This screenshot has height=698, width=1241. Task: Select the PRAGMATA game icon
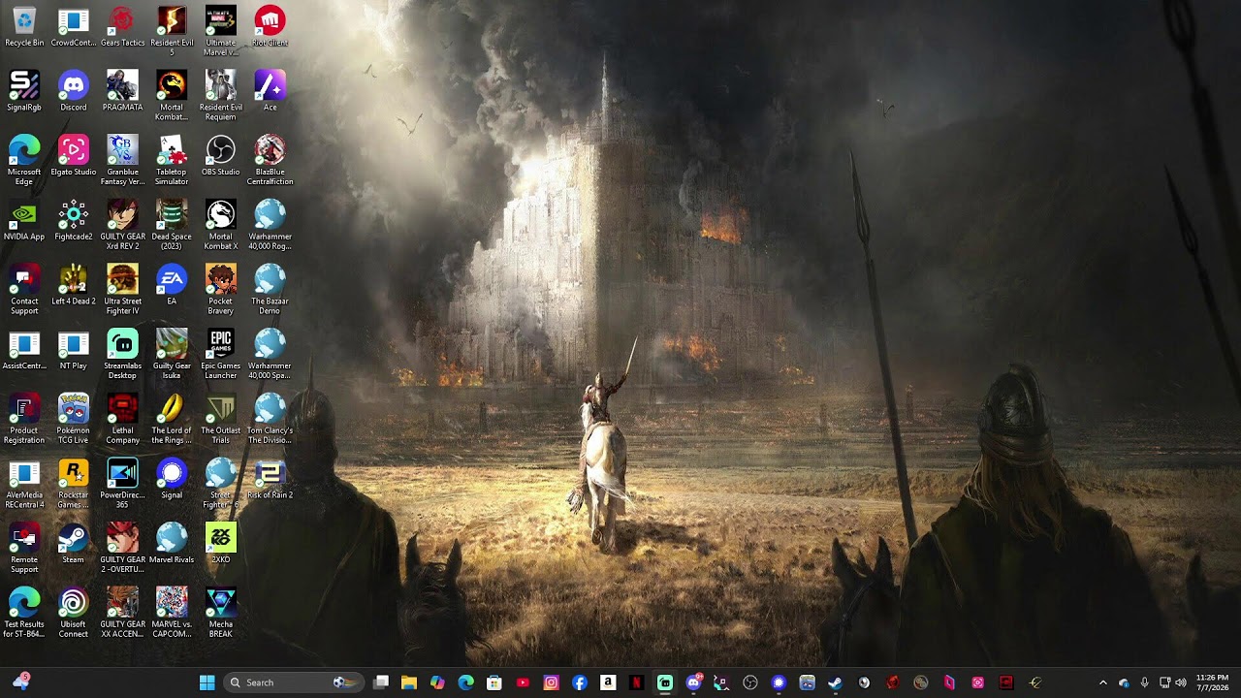pos(122,91)
